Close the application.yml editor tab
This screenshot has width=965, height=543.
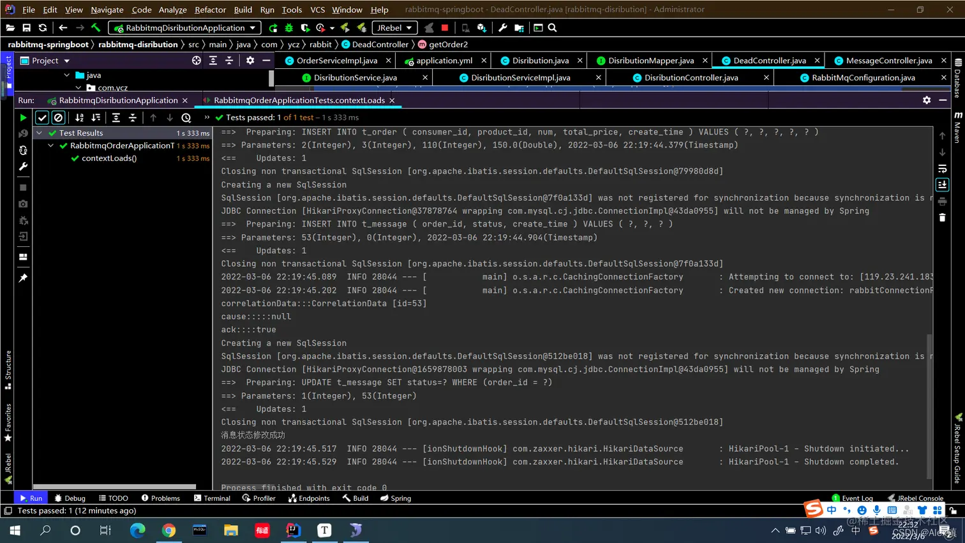(484, 60)
